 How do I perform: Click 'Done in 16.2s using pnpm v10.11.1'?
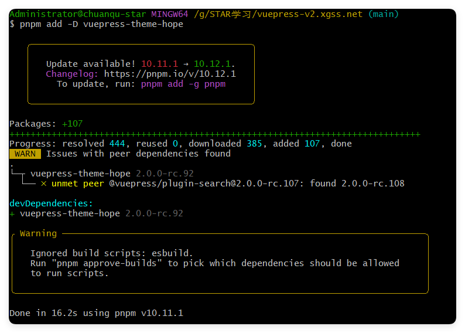(97, 313)
